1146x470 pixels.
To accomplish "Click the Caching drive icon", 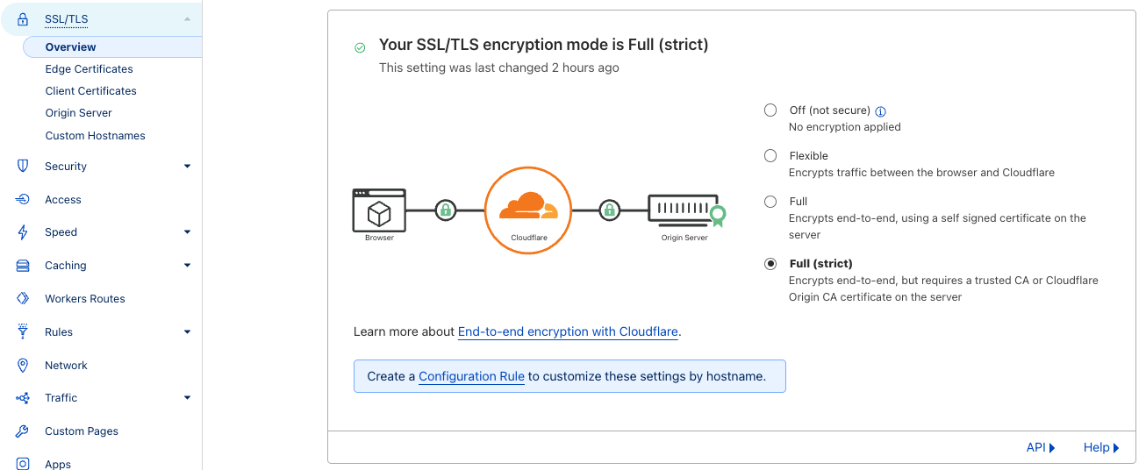I will pyautogui.click(x=24, y=266).
